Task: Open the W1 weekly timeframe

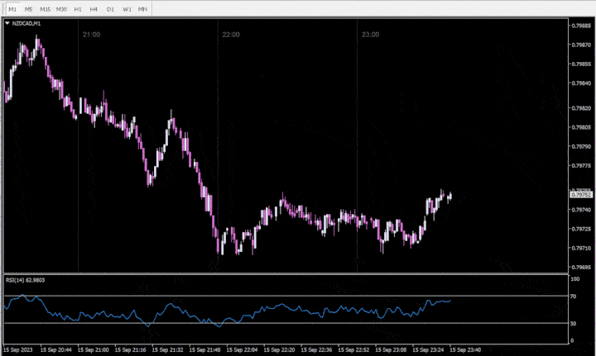Action: (126, 8)
